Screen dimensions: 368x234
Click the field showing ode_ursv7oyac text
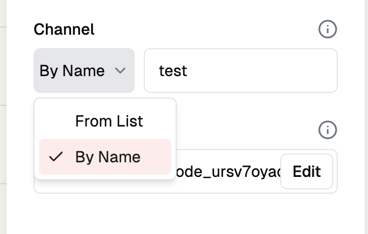(227, 172)
